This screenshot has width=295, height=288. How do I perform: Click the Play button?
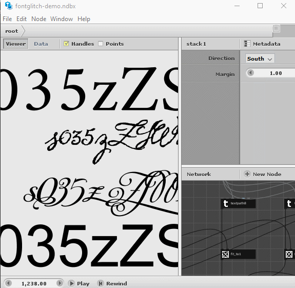point(78,283)
